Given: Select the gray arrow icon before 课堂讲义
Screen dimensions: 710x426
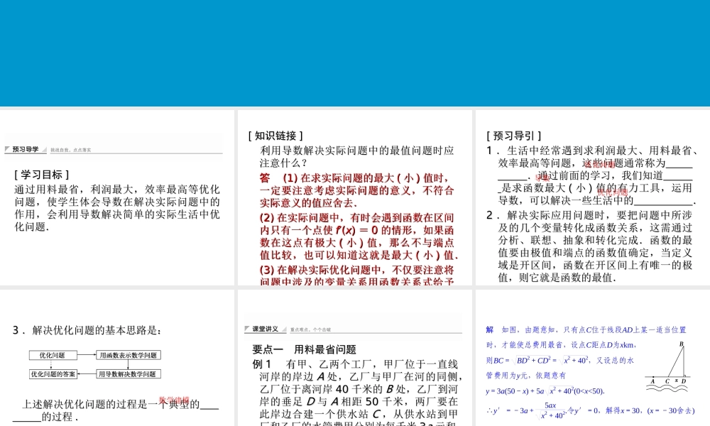Looking at the screenshot, I should click(247, 327).
